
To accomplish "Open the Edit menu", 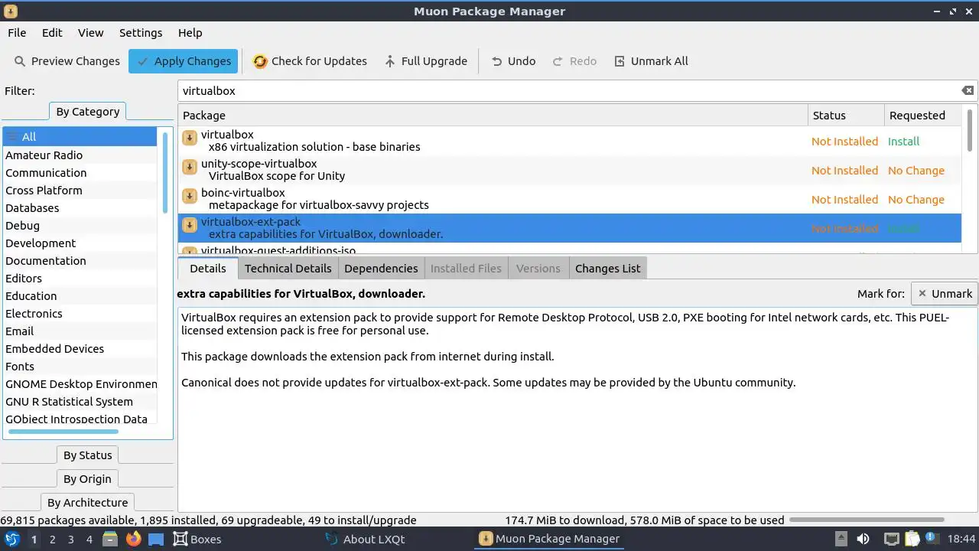I will 52,33.
